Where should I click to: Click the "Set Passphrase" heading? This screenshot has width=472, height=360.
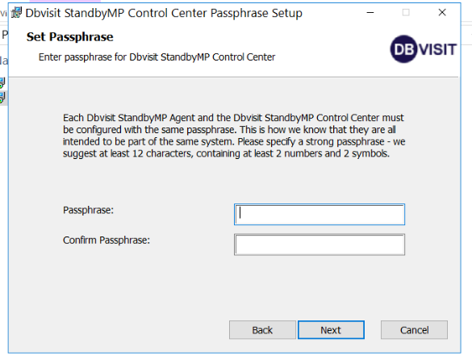click(70, 37)
